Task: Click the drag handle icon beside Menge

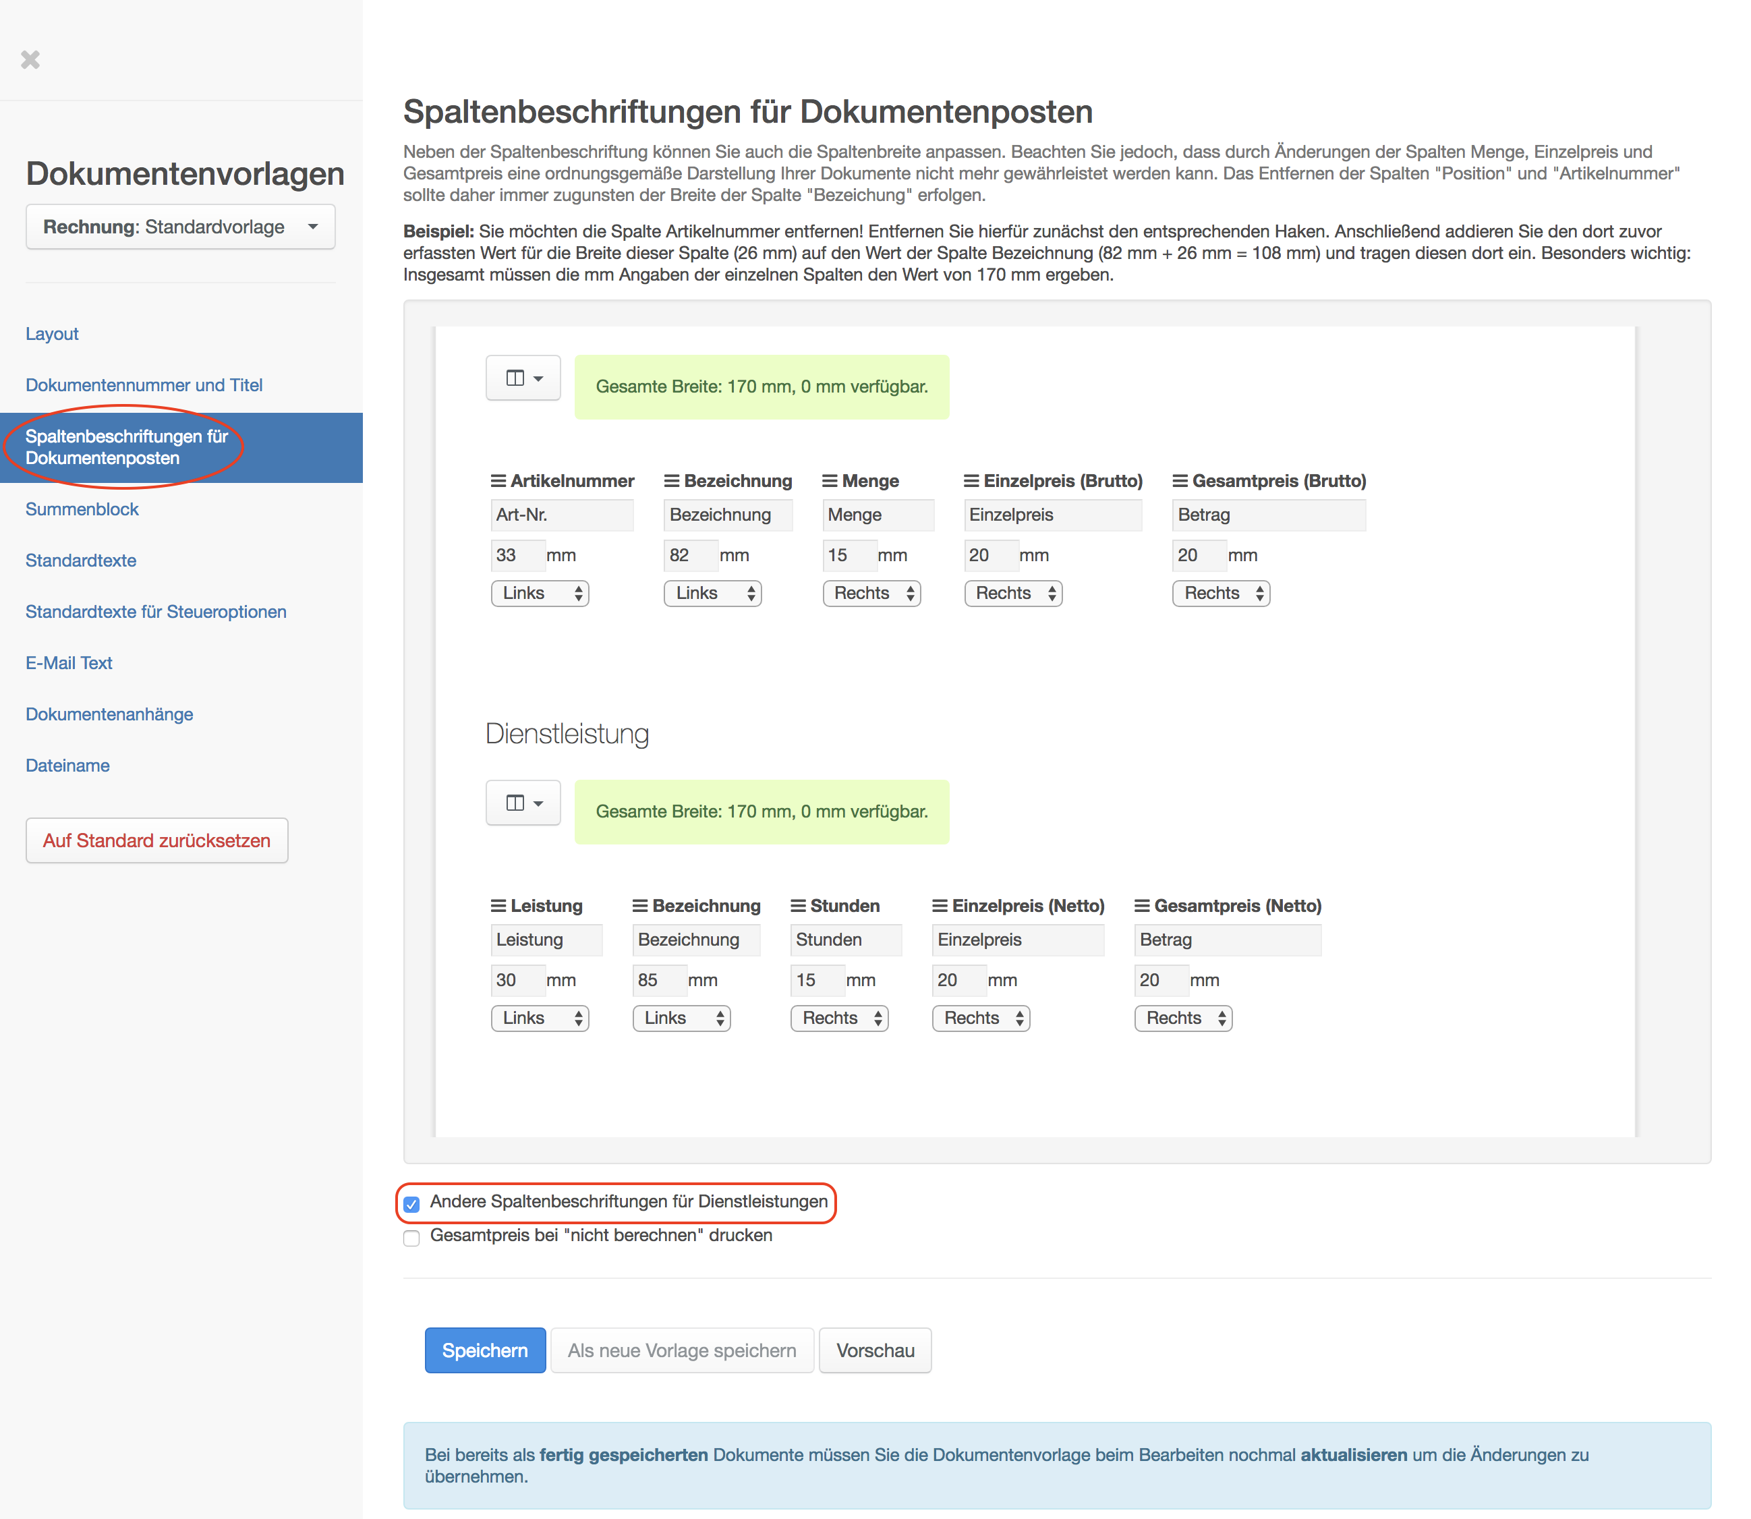Action: pyautogui.click(x=830, y=481)
